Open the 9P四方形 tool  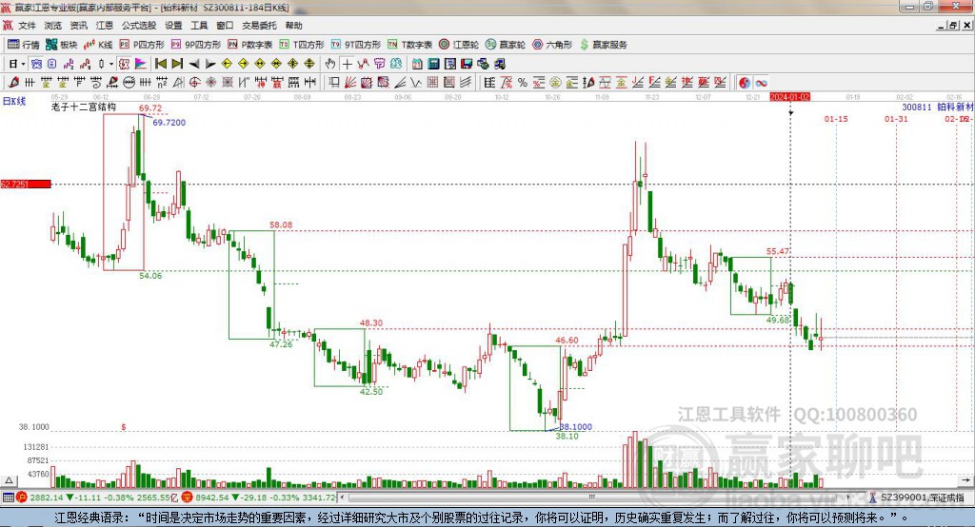coord(196,45)
